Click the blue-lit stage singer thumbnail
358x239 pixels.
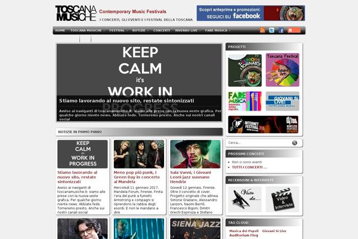tap(139, 229)
